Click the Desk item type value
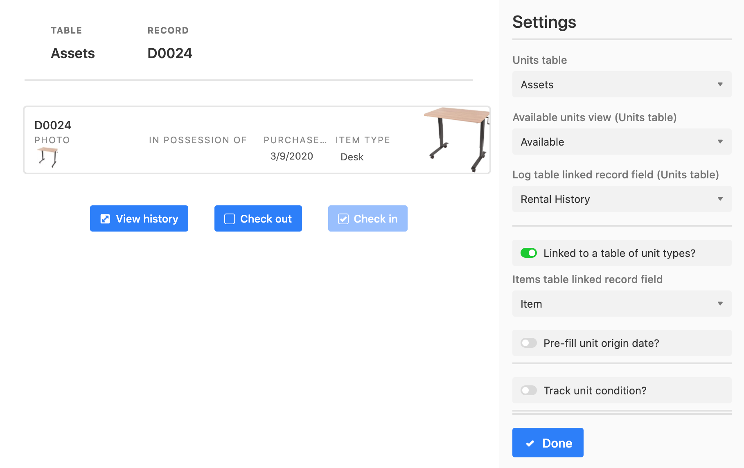Viewport: 744px width, 468px height. 352,157
